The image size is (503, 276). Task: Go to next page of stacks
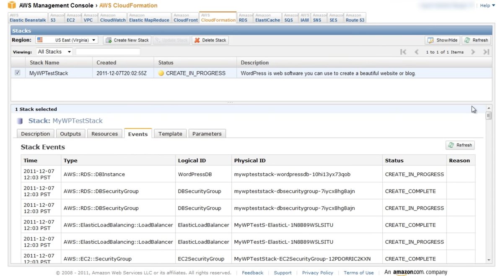pyautogui.click(x=473, y=52)
